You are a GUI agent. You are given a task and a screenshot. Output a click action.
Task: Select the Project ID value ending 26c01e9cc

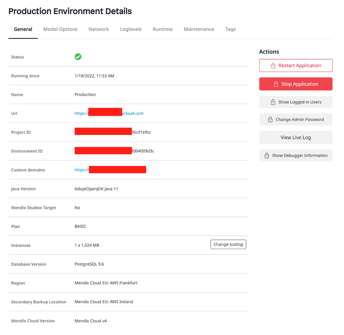113,132
